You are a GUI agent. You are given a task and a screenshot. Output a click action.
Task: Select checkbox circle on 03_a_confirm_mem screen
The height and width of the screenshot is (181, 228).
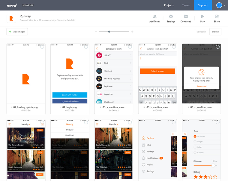click(130, 47)
